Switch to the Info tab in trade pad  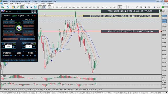27,16
